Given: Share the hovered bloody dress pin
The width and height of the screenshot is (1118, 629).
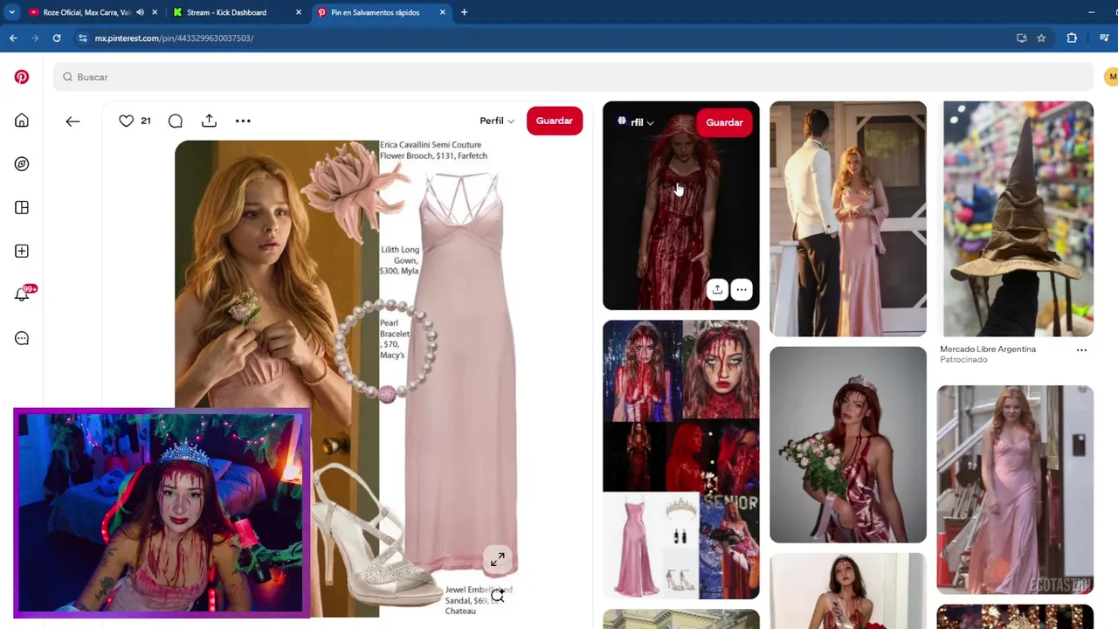Looking at the screenshot, I should click(716, 289).
